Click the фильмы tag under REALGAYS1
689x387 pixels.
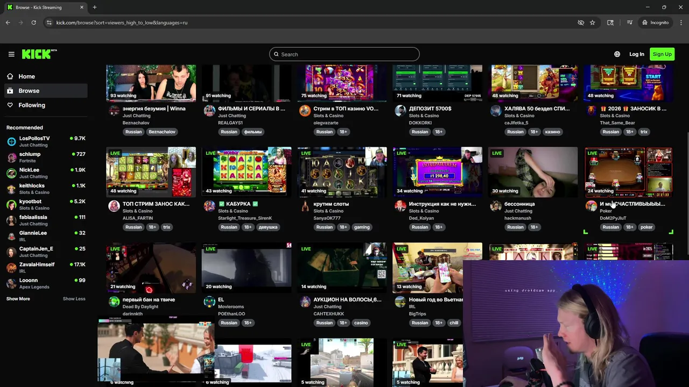click(x=253, y=132)
